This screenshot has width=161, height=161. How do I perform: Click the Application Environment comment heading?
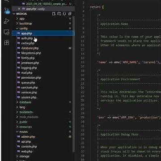pos(120,79)
